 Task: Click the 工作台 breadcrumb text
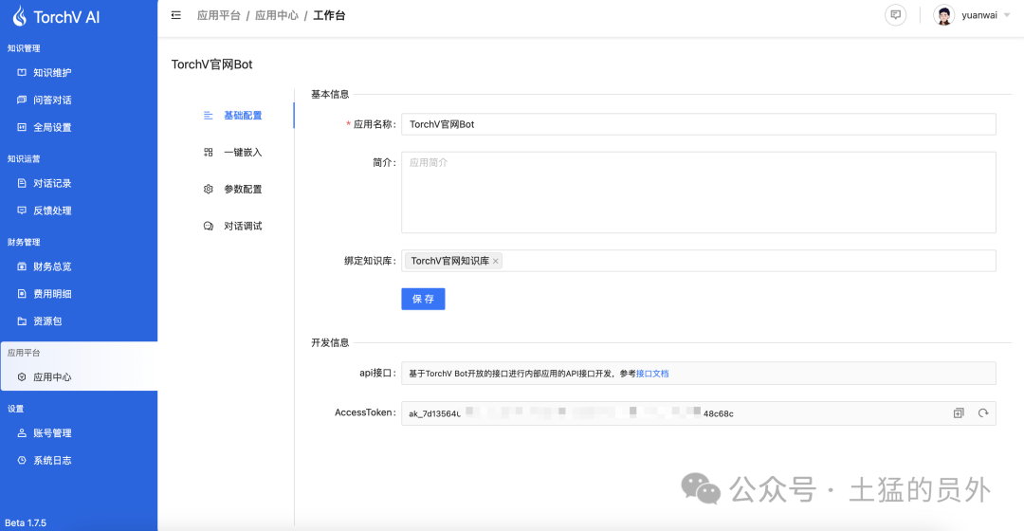[x=329, y=15]
